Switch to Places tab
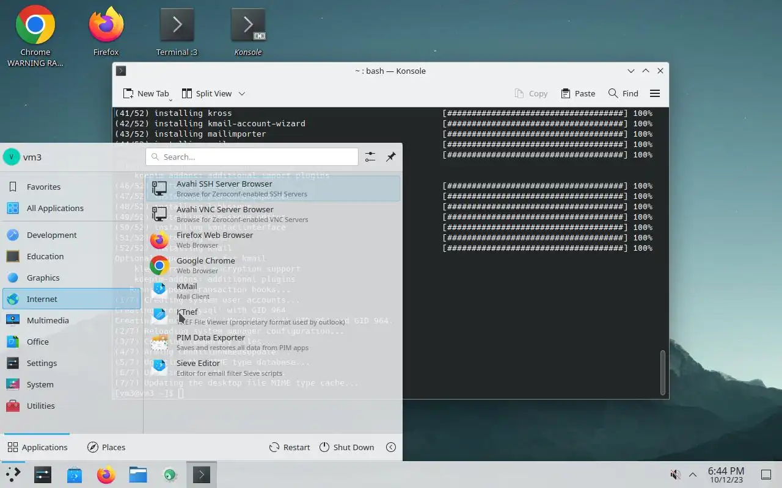 pos(106,447)
